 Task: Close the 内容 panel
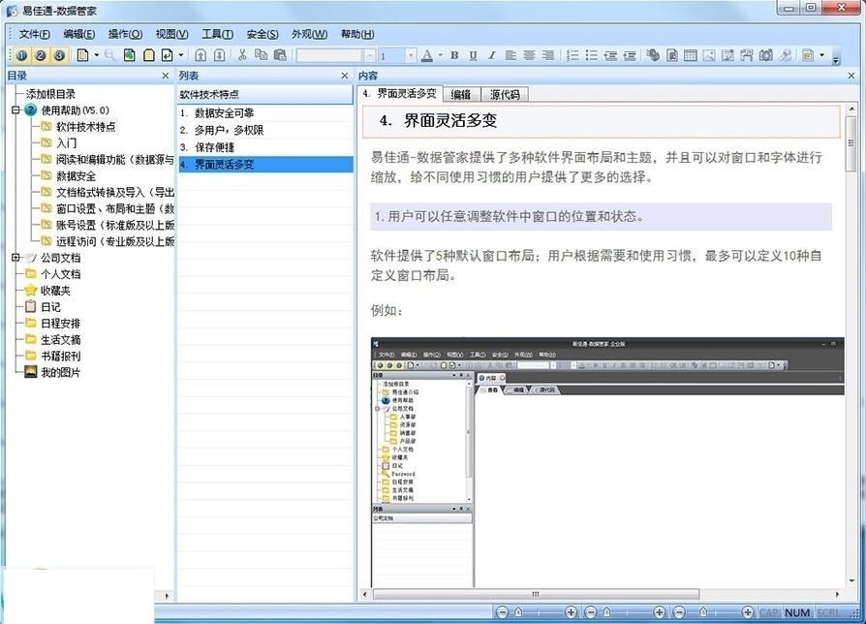point(851,76)
